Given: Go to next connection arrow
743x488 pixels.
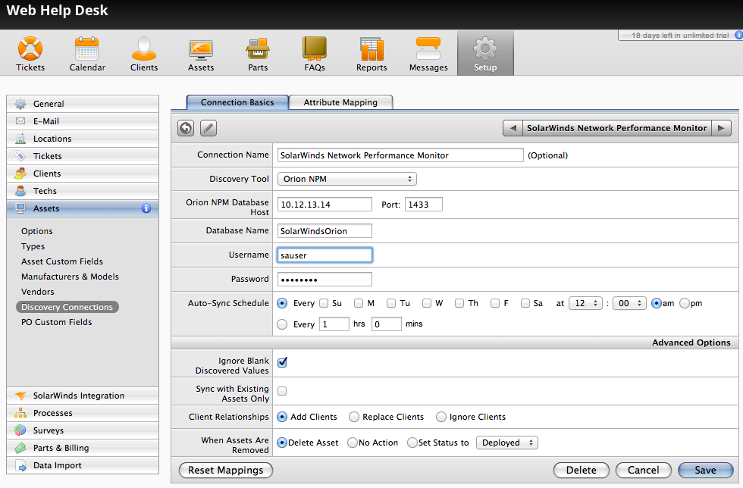Looking at the screenshot, I should pyautogui.click(x=721, y=128).
